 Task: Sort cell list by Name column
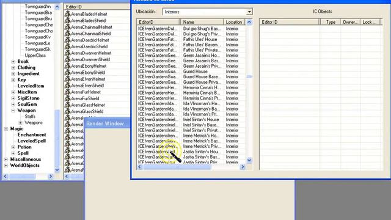(202, 22)
